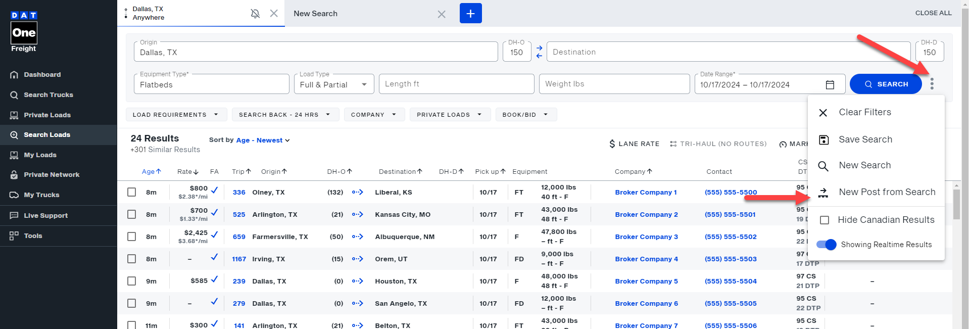Viewport: 969px width, 329px height.
Task: Open the Broker Company 1 link
Action: [x=646, y=193]
